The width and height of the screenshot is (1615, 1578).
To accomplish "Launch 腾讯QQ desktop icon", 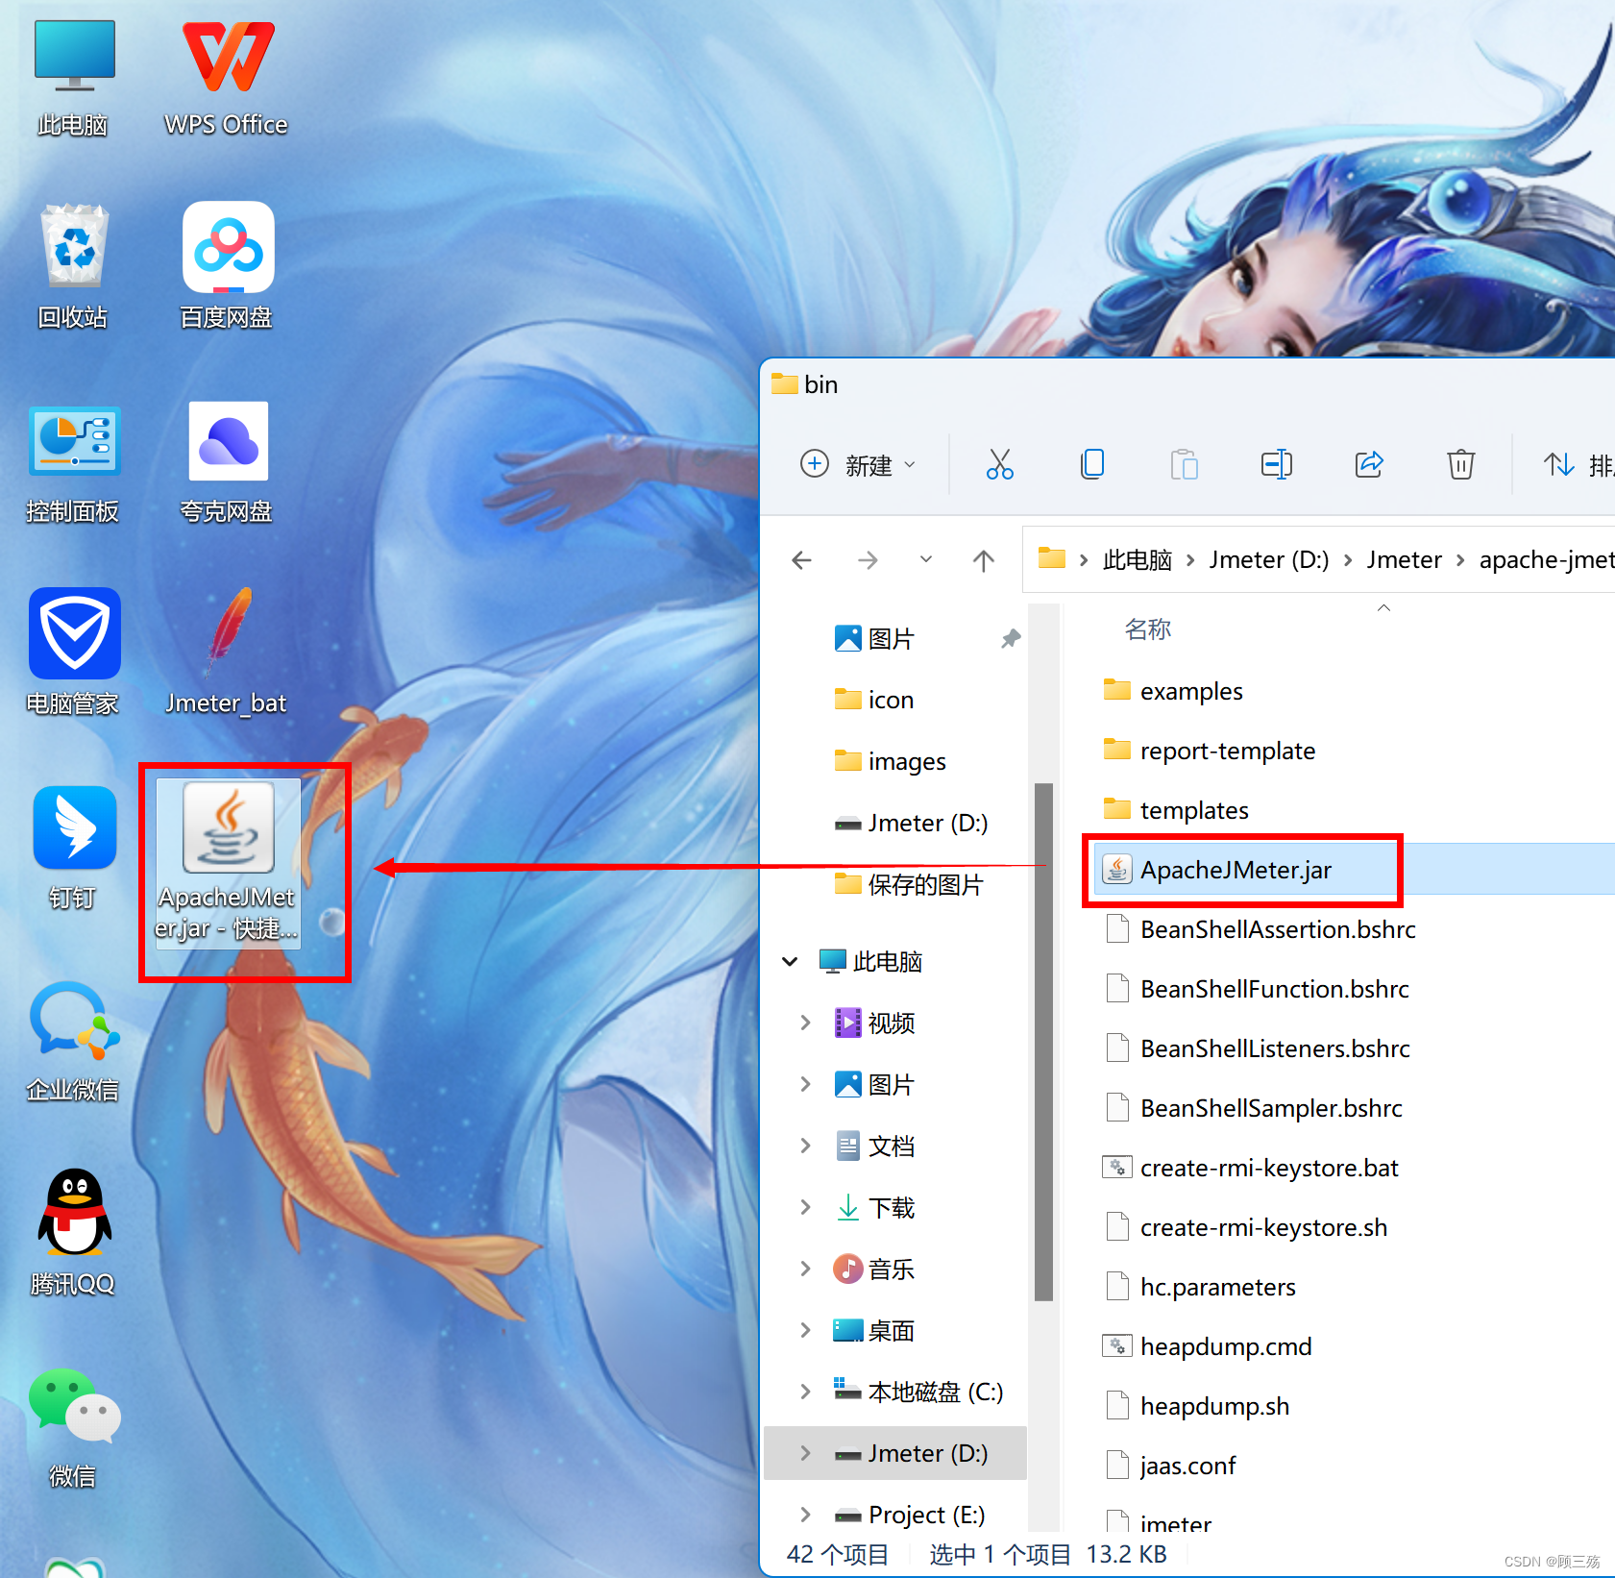I will pos(74,1235).
